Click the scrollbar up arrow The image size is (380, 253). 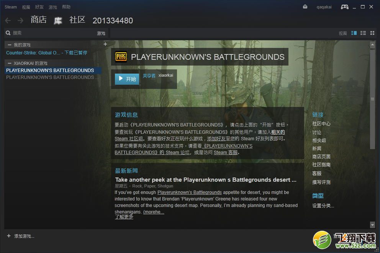372,44
